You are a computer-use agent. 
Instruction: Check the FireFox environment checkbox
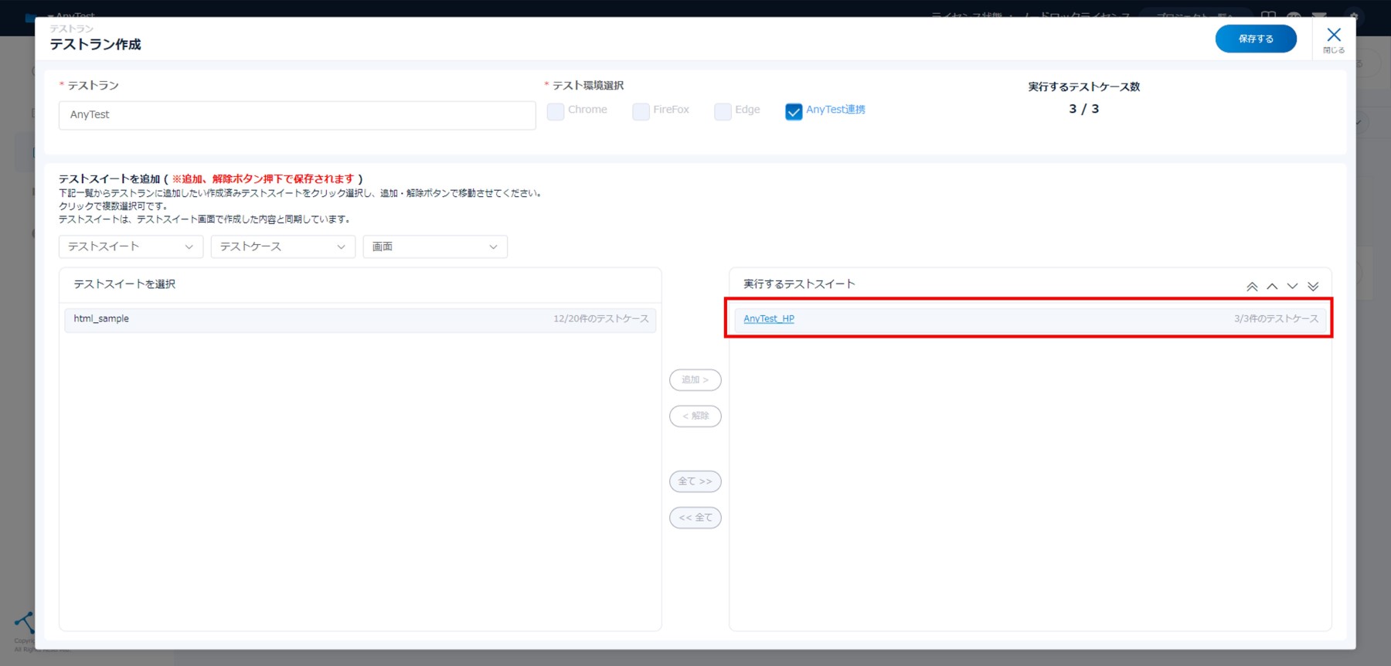click(x=641, y=111)
